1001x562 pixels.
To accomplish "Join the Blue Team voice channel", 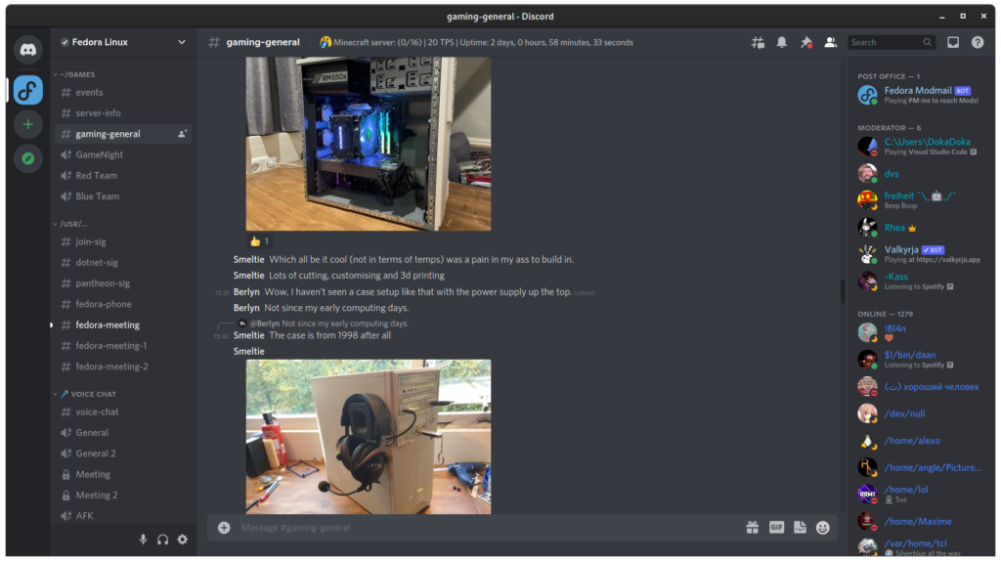I will 121,196.
